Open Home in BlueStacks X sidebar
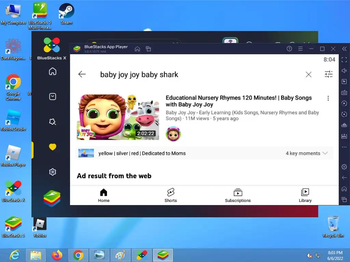This screenshot has width=350, height=262. point(52,71)
